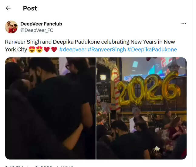This screenshot has height=167, width=196.
Task: Open the three-dot more options menu
Action: coord(184,23)
